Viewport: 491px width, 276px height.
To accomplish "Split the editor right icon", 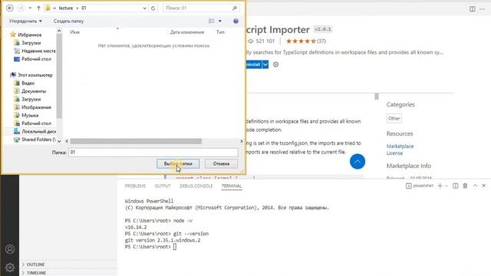I will (x=473, y=9).
